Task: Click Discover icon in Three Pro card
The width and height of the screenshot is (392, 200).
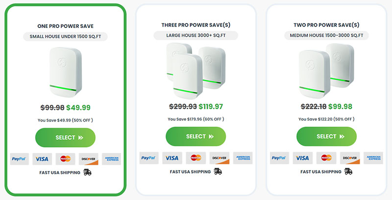Action: pos(219,158)
